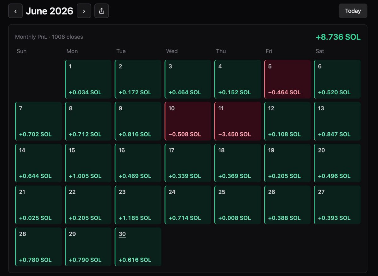Open day 24 with +0.714 SOL
The height and width of the screenshot is (276, 378).
pos(188,205)
